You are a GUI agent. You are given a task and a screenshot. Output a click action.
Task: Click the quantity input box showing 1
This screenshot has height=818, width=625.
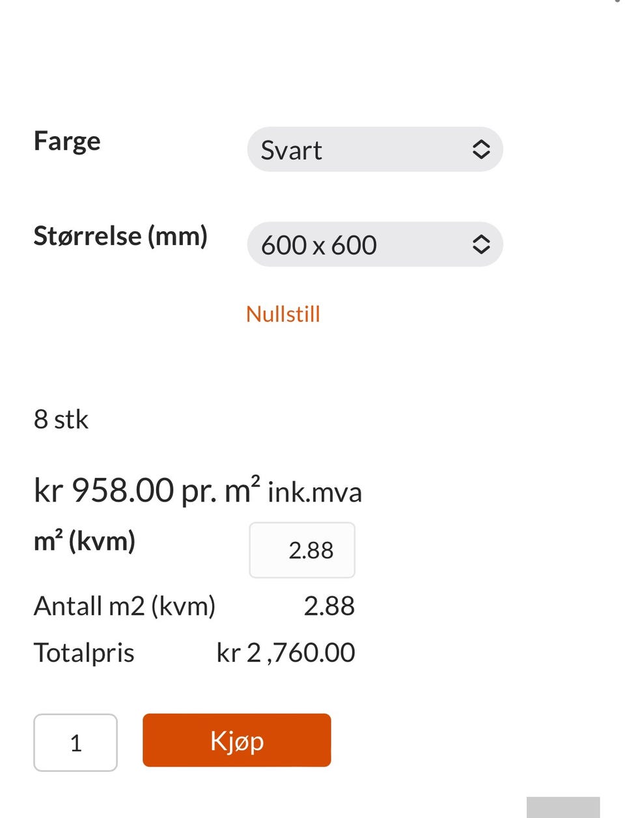click(76, 742)
